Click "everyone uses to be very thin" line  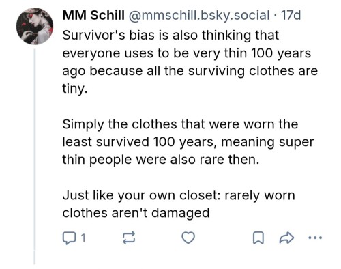pos(187,53)
